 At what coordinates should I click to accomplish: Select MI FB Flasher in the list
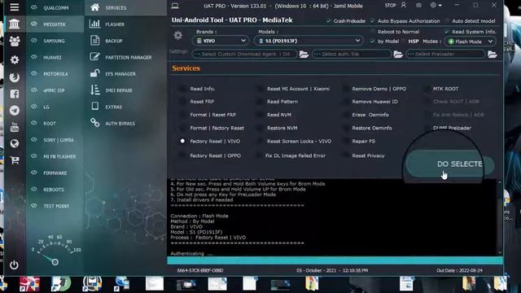(x=55, y=156)
